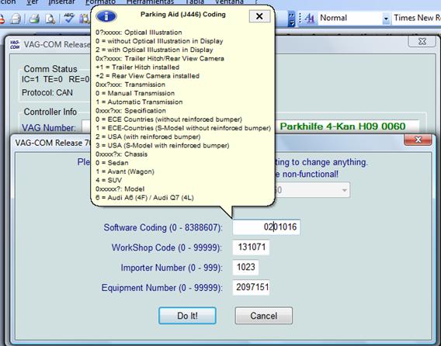The width and height of the screenshot is (441, 346).
Task: Click the Print icon in Word toolbar
Action: point(34,19)
